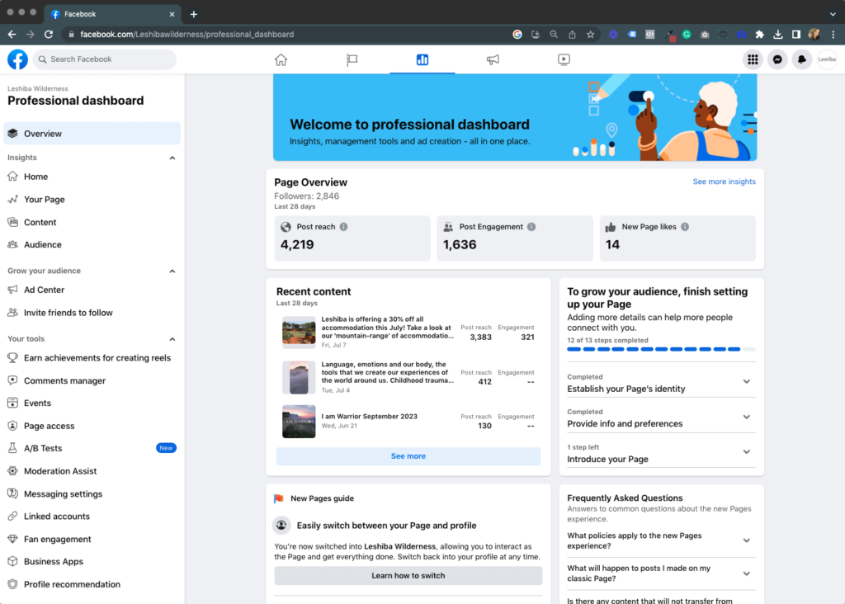
Task: Click the Learn how to switch button
Action: pos(408,575)
